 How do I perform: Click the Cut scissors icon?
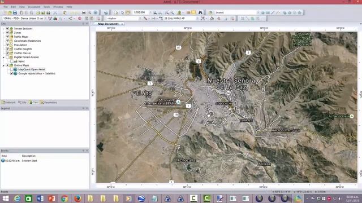click(x=55, y=12)
